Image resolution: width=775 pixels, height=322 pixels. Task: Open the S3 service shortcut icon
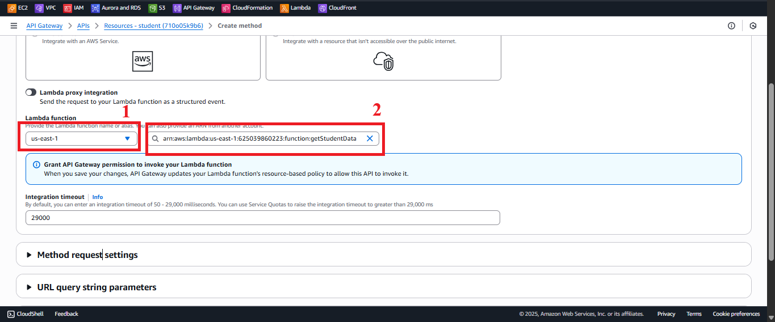click(153, 8)
